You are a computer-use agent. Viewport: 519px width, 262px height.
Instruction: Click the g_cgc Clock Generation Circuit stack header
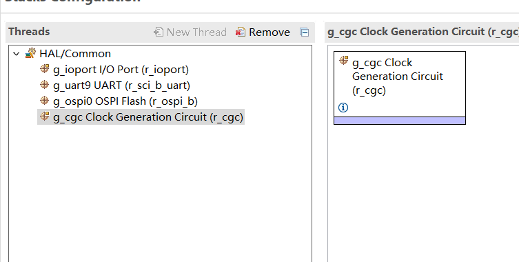[423, 32]
